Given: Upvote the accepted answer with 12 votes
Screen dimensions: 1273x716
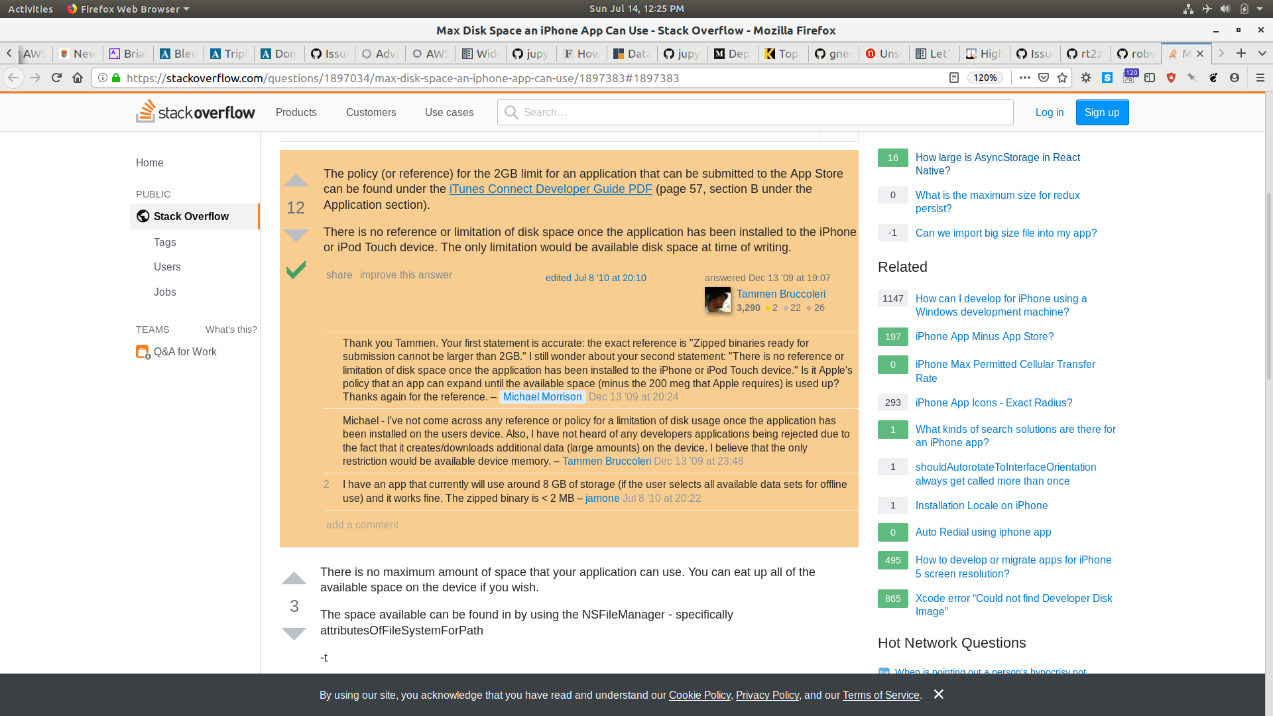Looking at the screenshot, I should (x=296, y=180).
